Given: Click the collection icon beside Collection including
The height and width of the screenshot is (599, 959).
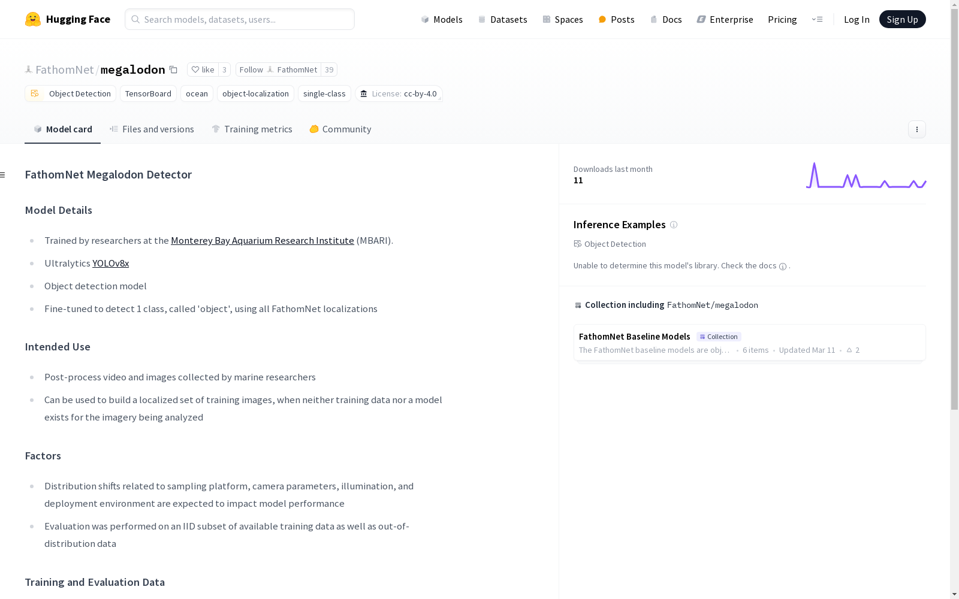Looking at the screenshot, I should point(578,305).
